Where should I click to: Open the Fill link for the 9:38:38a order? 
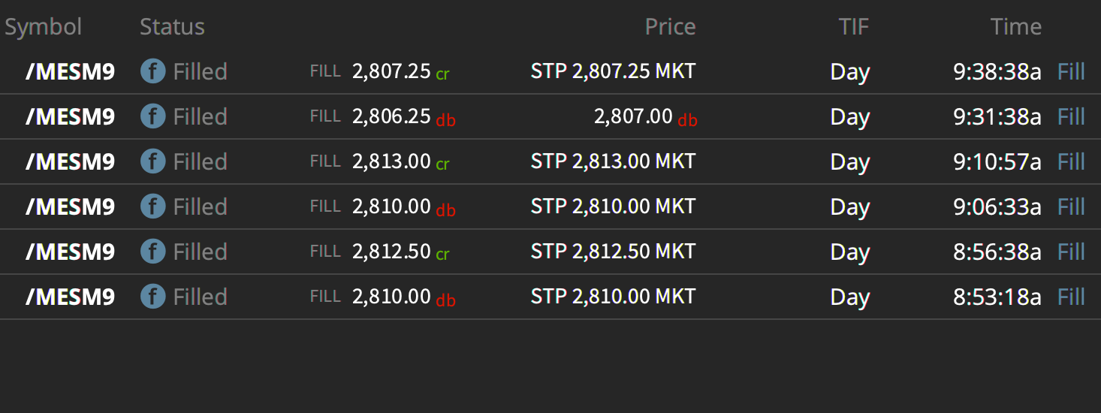(x=1071, y=71)
